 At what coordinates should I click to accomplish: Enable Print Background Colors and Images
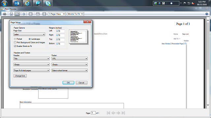15,42
